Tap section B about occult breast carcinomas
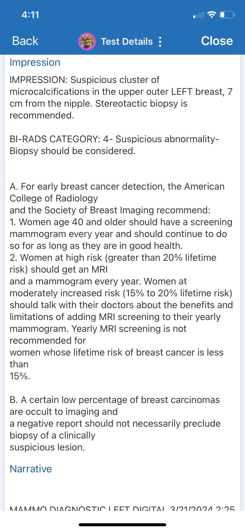The height and width of the screenshot is (531, 245). pyautogui.click(x=115, y=423)
